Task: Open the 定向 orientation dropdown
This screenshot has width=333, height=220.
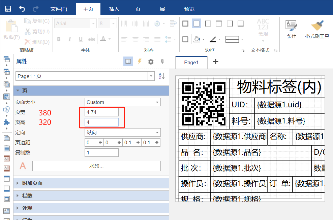Action: click(157, 133)
